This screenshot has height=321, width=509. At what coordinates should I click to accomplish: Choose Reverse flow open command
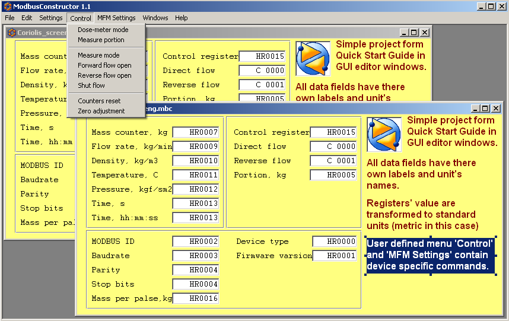click(106, 75)
